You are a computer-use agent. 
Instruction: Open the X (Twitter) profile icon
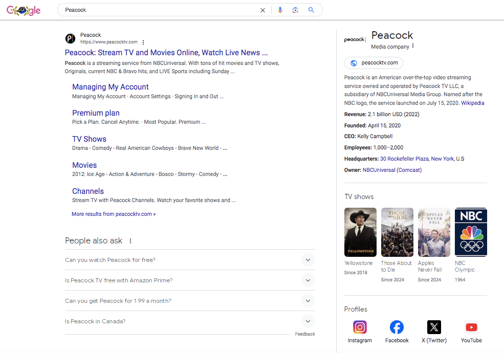click(434, 327)
